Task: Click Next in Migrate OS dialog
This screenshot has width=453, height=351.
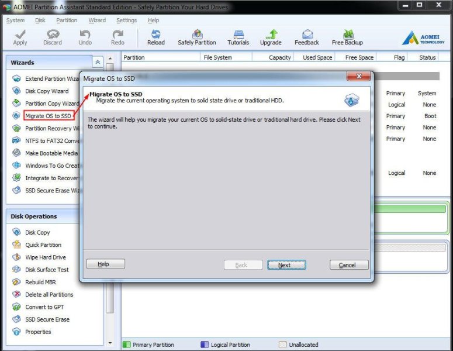Action: 286,265
